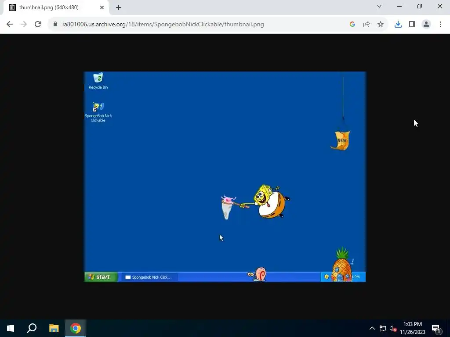
Task: Toggle Chrome side panel
Action: pyautogui.click(x=412, y=25)
